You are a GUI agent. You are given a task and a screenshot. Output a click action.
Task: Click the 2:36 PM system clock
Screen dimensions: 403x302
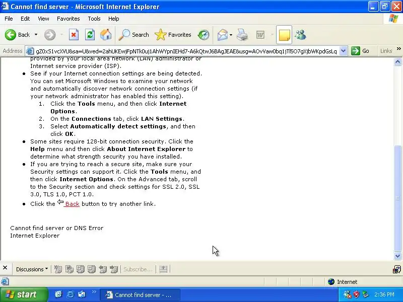(384, 294)
